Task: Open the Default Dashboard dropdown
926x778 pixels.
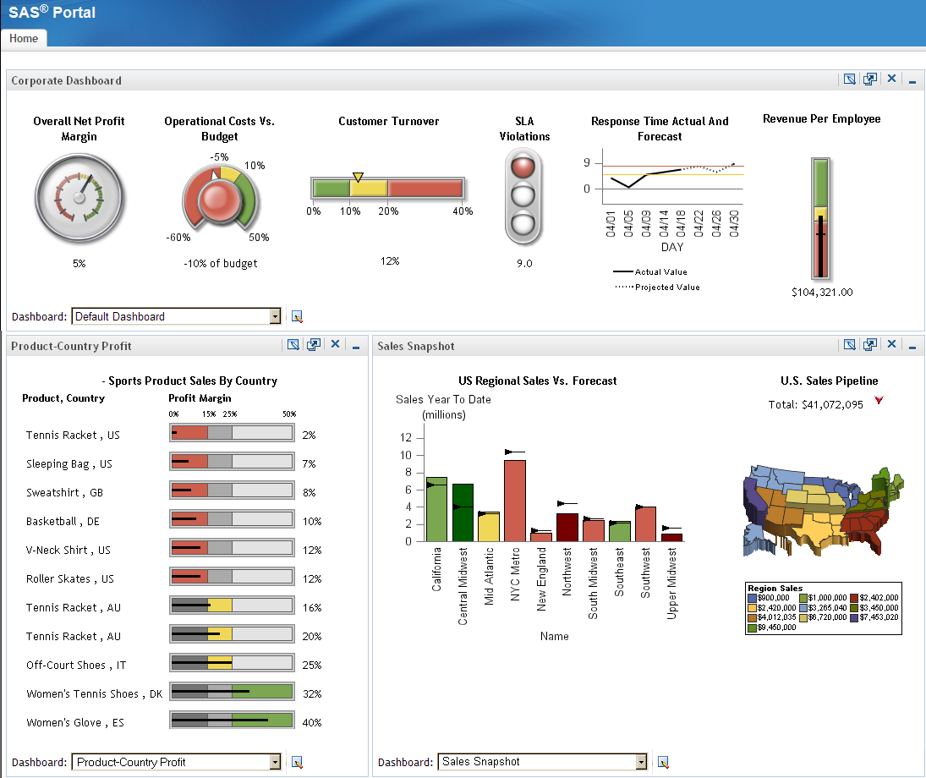Action: [x=275, y=316]
